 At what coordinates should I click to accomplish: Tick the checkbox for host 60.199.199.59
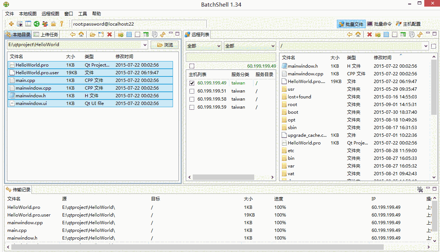coord(192,107)
